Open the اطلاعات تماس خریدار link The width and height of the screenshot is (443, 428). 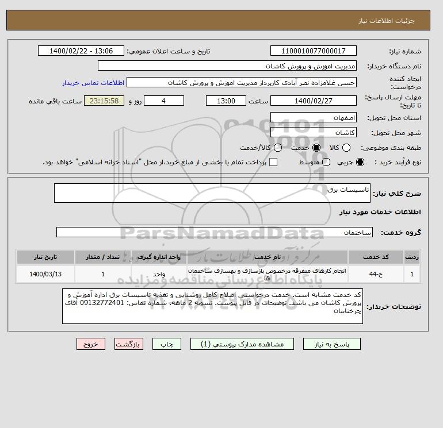tap(93, 83)
